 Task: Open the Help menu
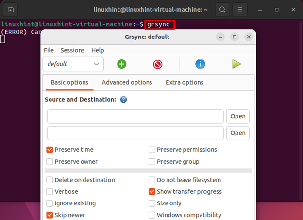[98, 50]
